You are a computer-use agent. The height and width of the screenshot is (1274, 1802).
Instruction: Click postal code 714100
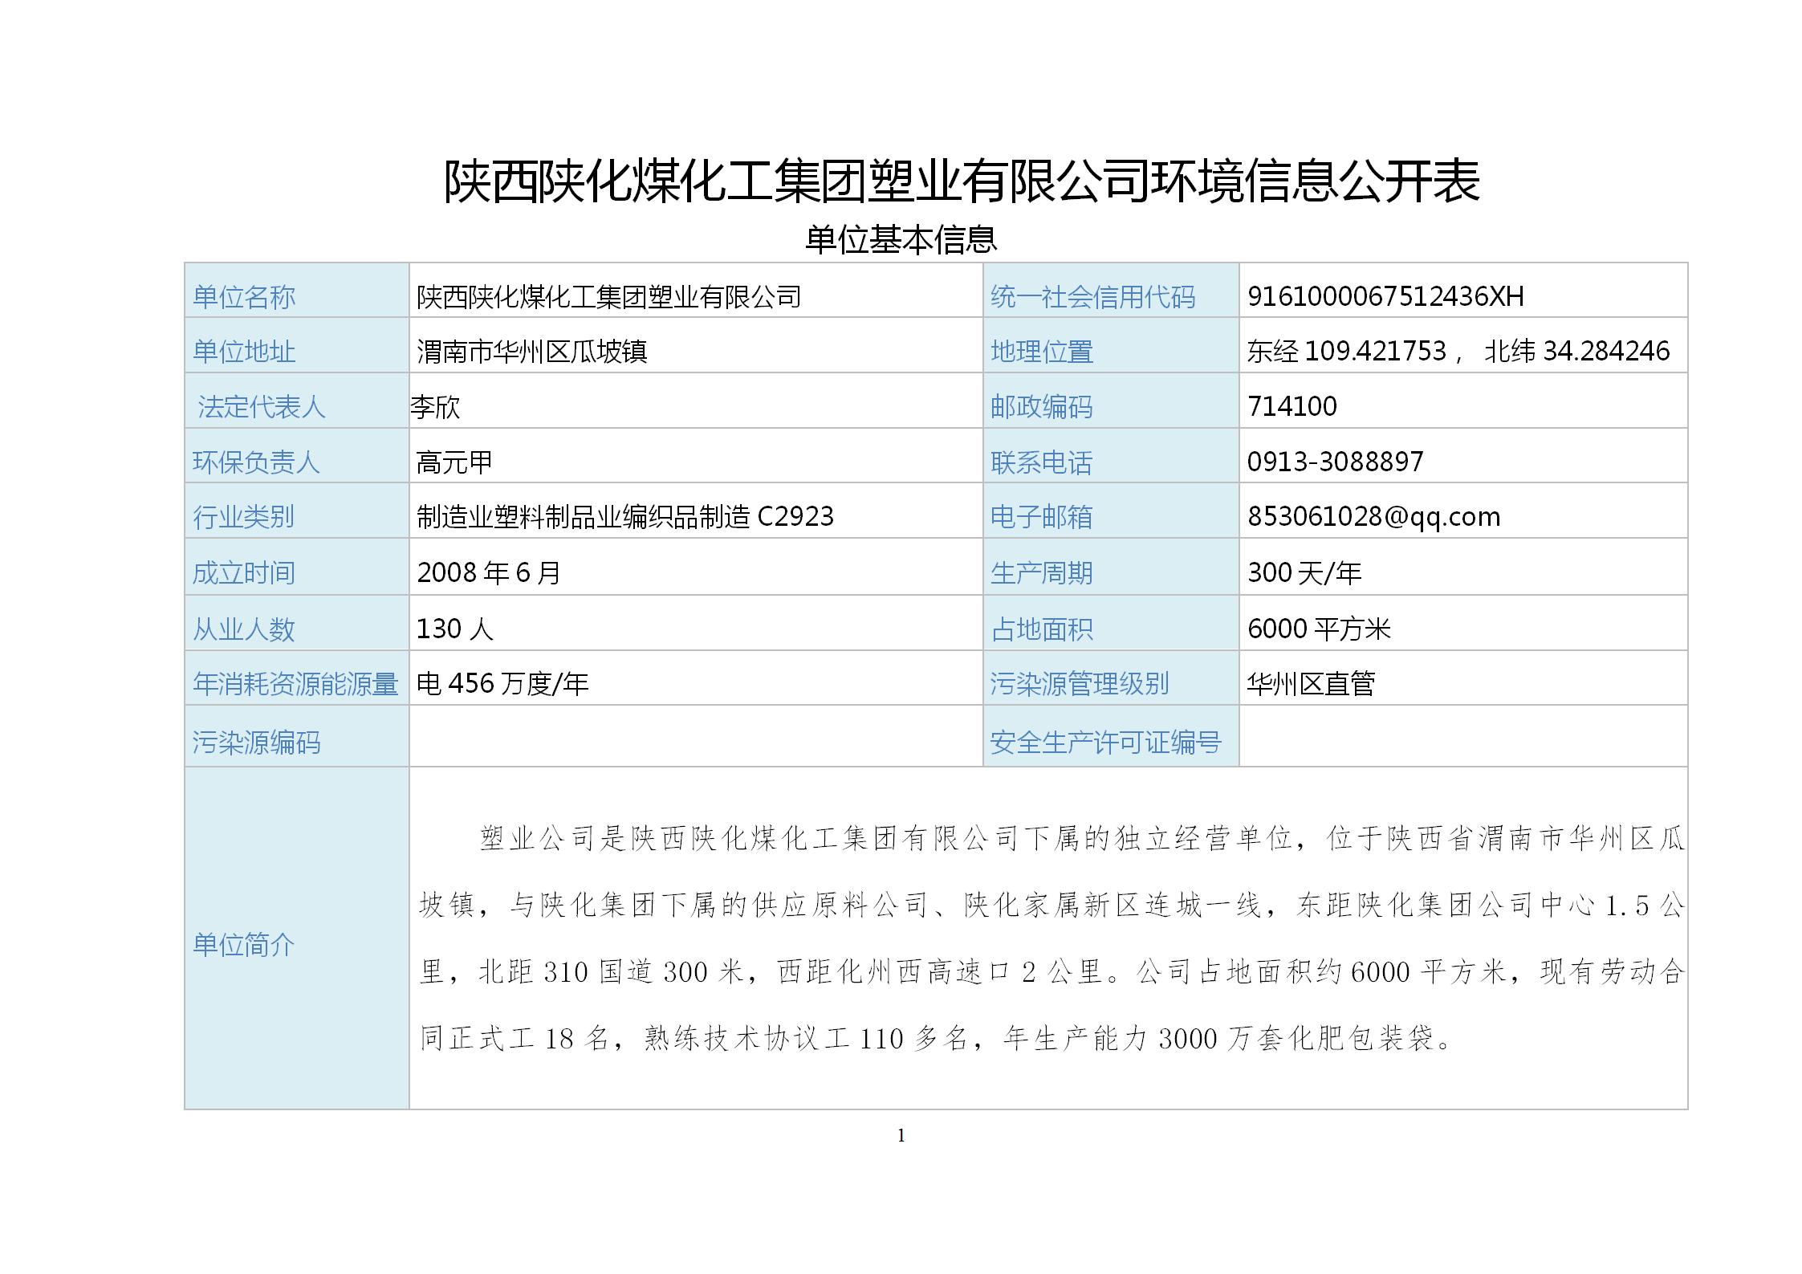1292,406
